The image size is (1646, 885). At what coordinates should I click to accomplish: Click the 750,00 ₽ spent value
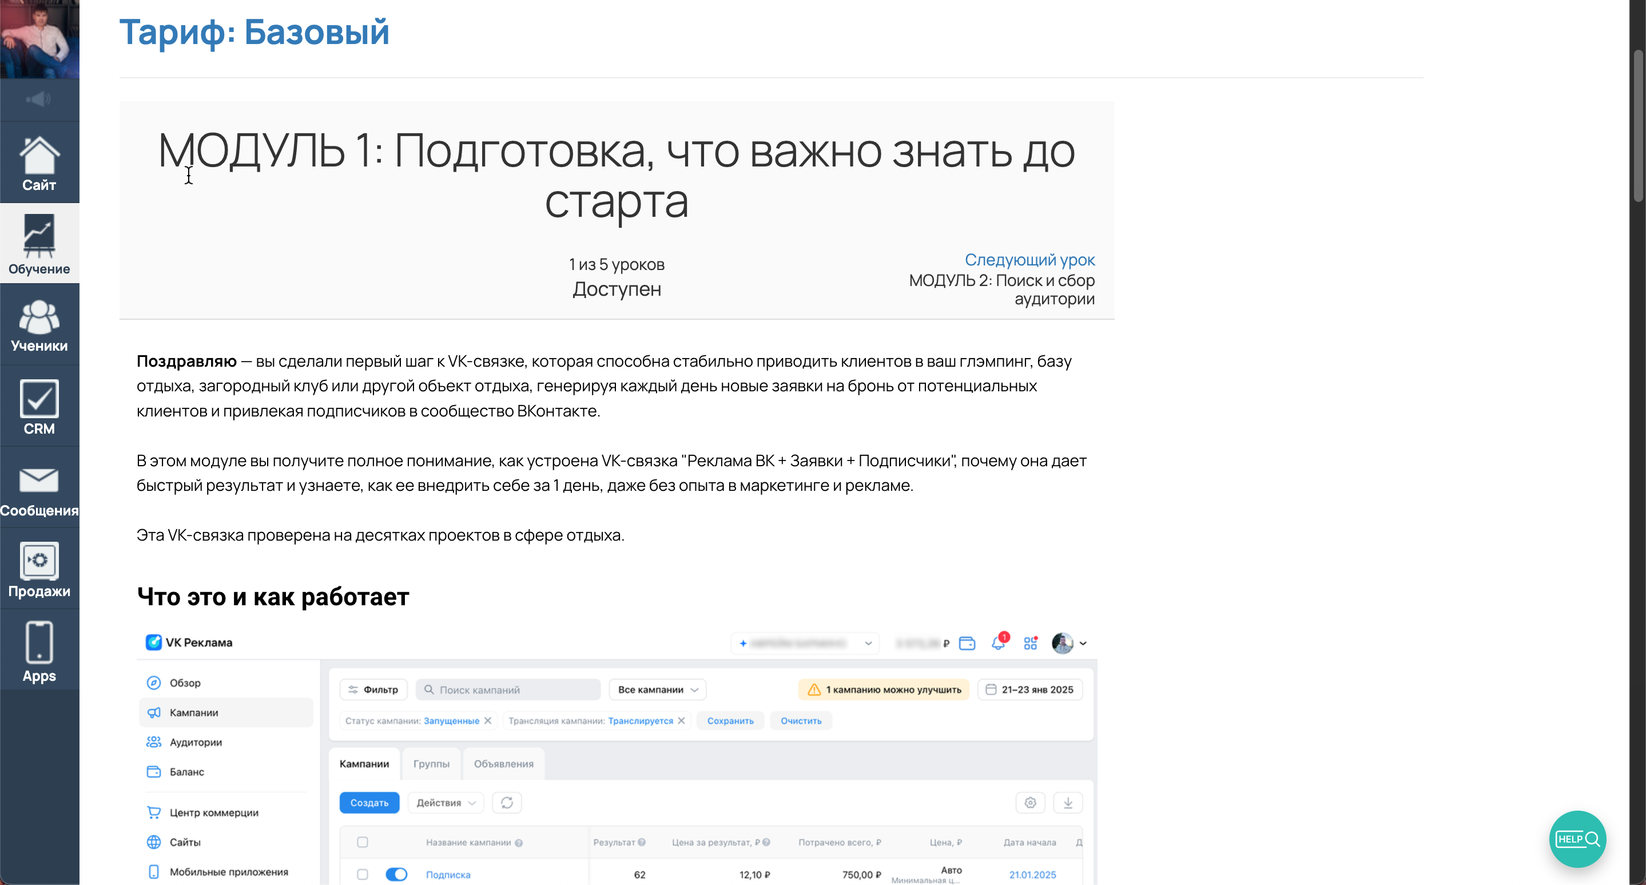click(x=861, y=874)
